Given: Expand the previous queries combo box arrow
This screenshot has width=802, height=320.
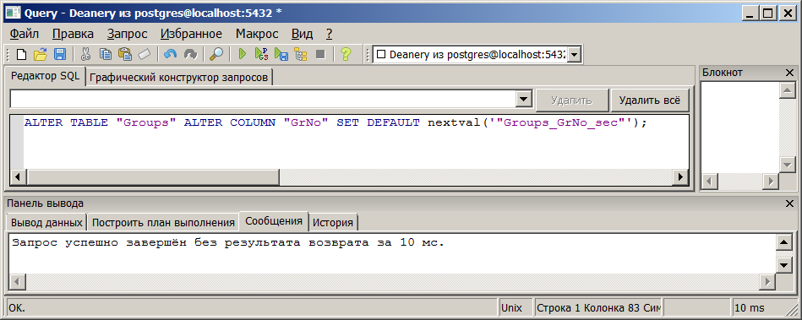Looking at the screenshot, I should tap(523, 99).
